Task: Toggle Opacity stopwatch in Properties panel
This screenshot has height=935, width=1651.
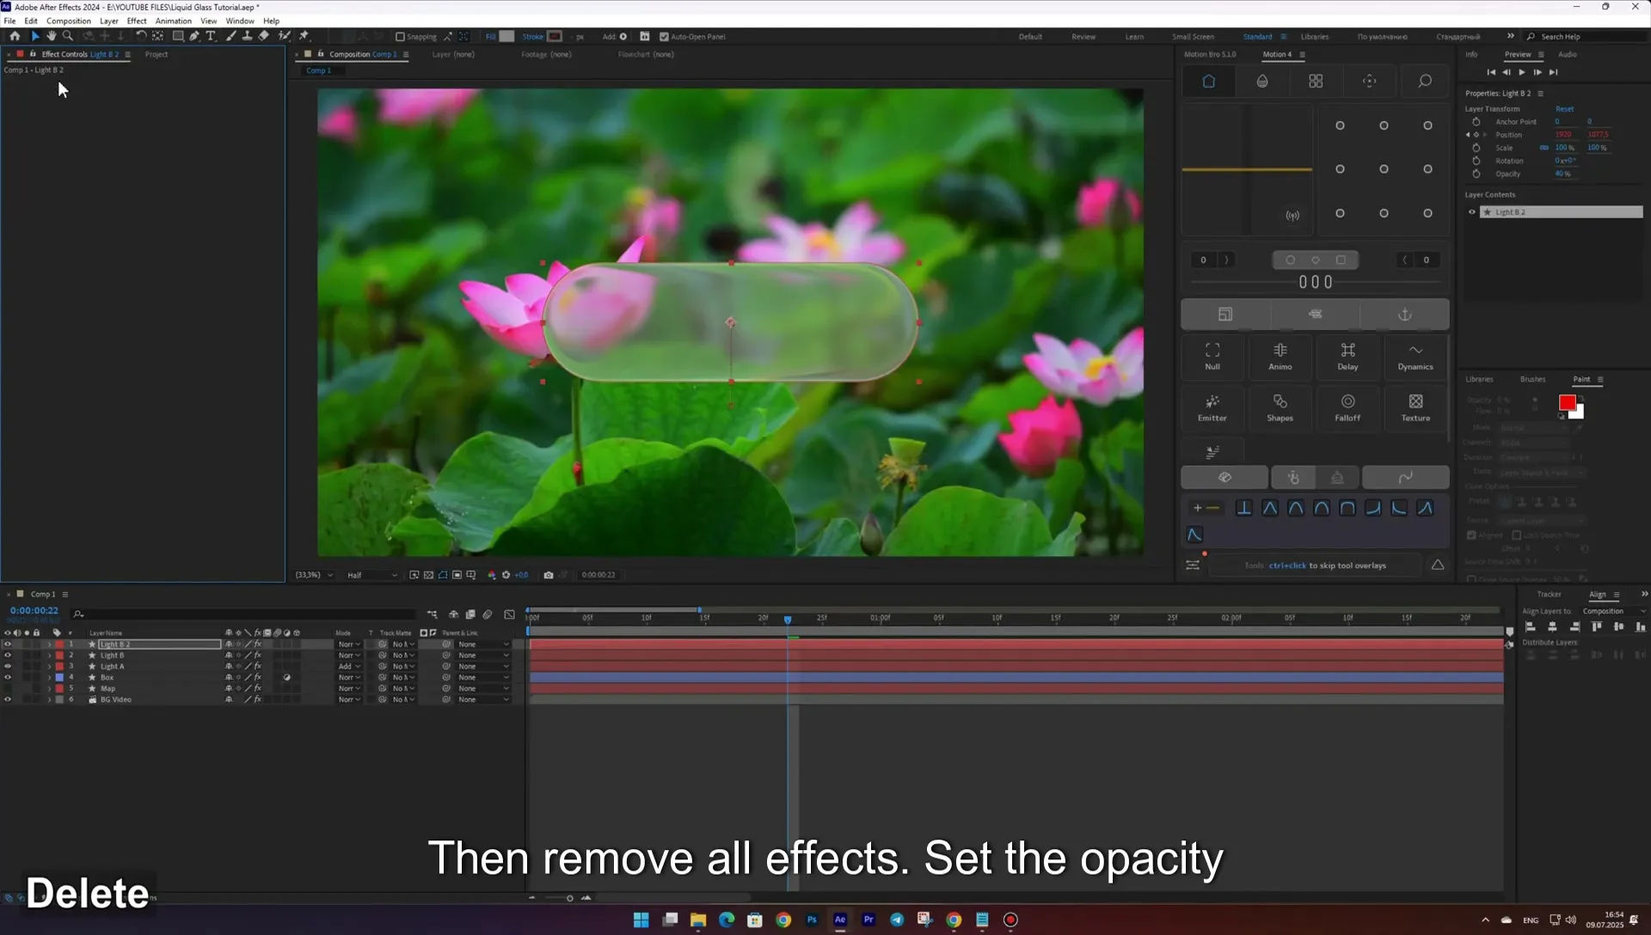Action: click(x=1476, y=174)
